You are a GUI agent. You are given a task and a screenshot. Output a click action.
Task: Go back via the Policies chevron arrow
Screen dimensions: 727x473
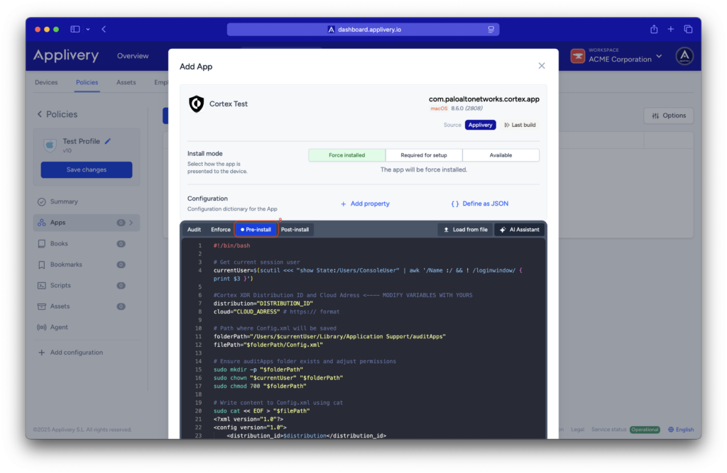(x=40, y=114)
